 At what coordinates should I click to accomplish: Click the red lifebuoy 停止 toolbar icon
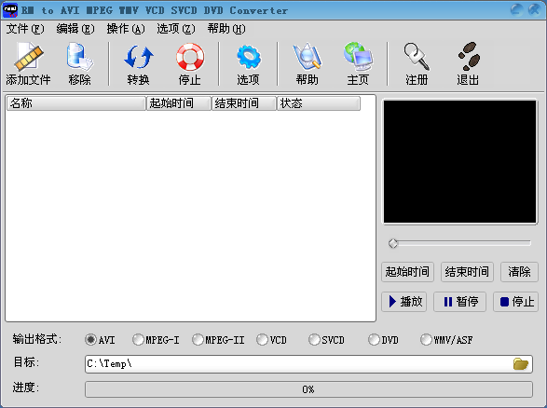pyautogui.click(x=190, y=57)
